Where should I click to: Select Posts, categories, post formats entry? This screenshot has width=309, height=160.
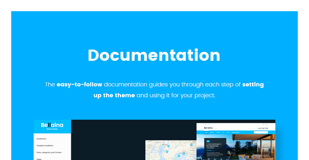click(49, 152)
